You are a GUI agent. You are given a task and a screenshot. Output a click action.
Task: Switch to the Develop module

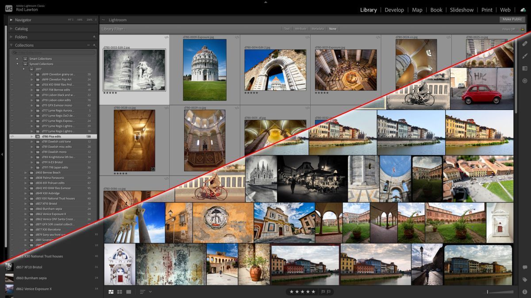point(394,10)
